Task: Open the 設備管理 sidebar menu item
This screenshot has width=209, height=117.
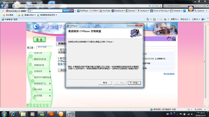Action: tap(38, 71)
